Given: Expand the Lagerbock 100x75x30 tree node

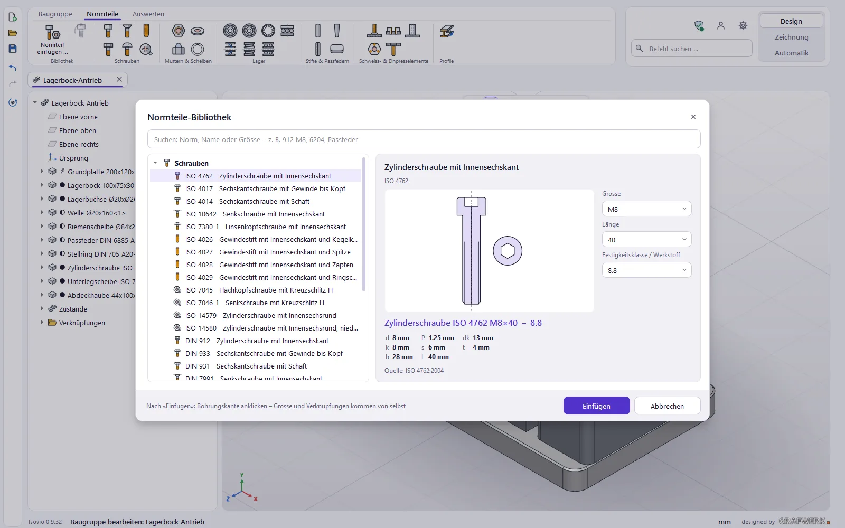Looking at the screenshot, I should tap(42, 185).
